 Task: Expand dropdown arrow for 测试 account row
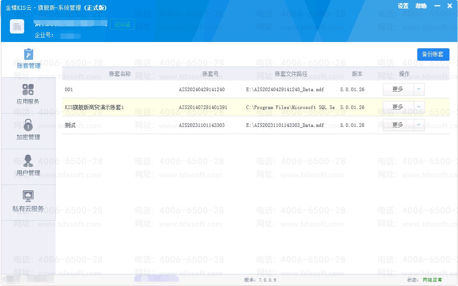(x=419, y=125)
